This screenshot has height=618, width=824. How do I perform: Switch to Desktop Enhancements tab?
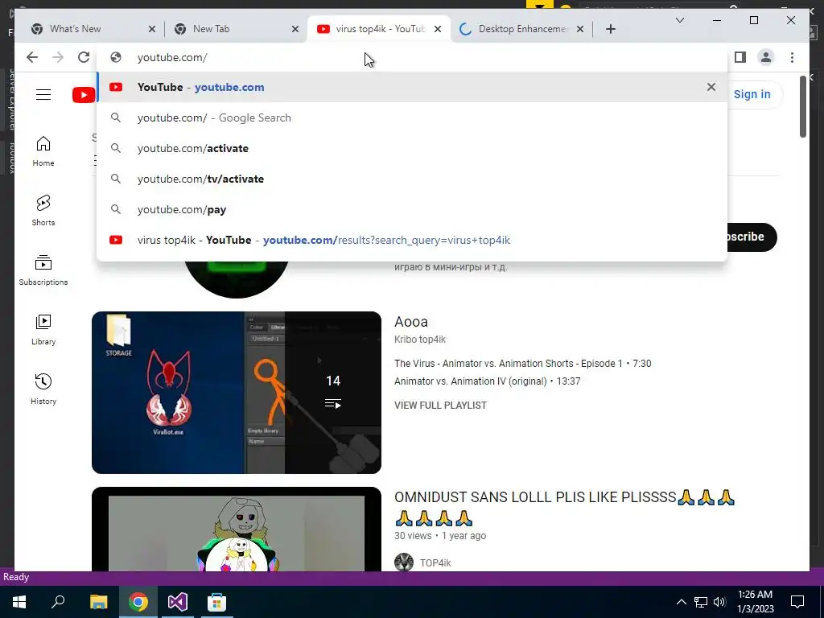coord(522,29)
